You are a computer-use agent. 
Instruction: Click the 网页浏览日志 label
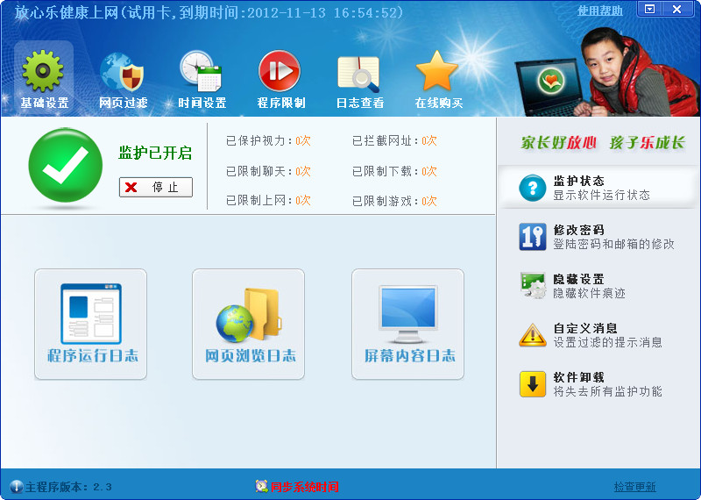(251, 356)
